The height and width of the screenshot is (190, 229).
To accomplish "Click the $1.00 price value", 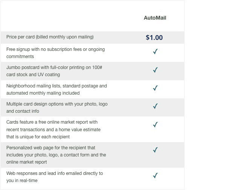I will pos(154,37).
